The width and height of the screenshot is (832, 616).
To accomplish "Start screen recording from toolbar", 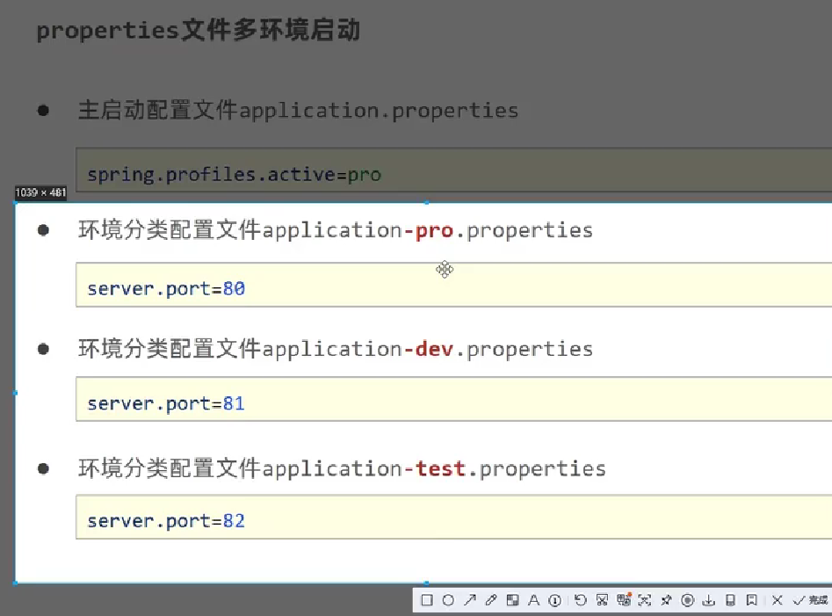I will coord(688,600).
